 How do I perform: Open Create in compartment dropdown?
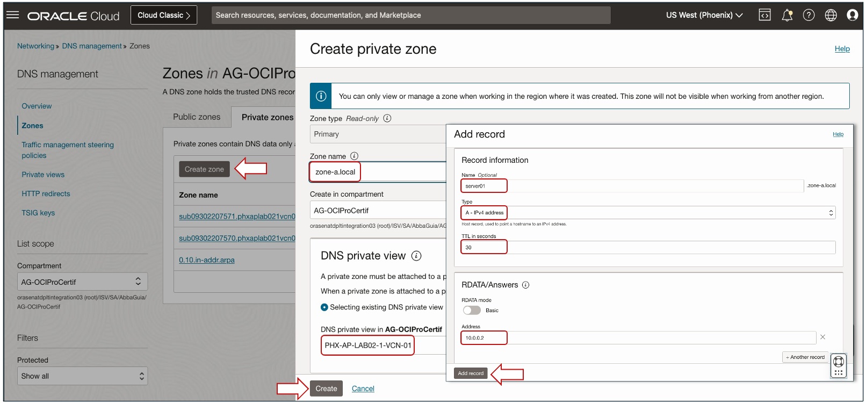coord(378,211)
